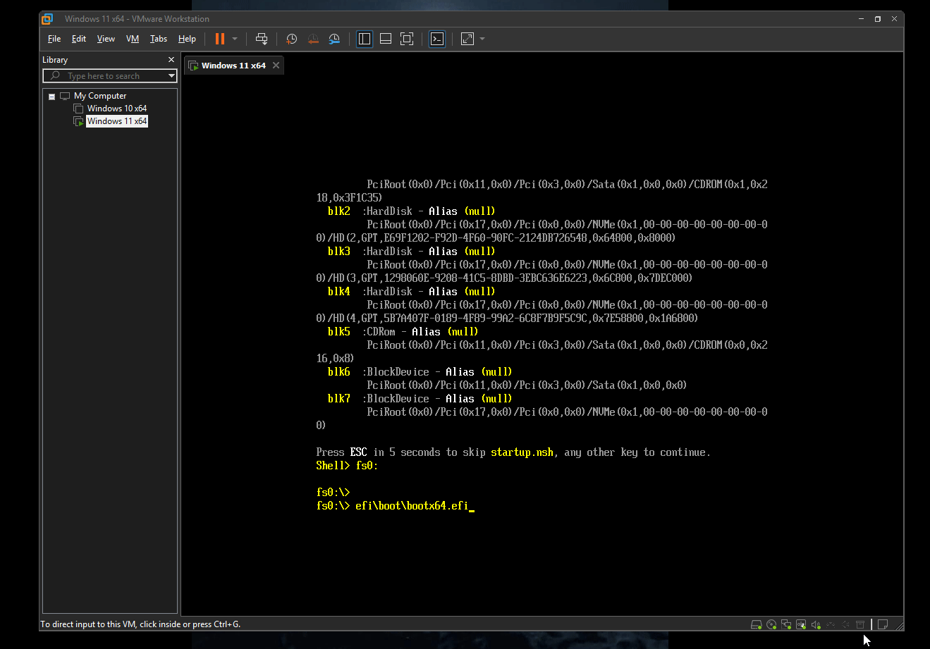Open the snapshot manager
Screen dimensions: 930x649
(x=335, y=39)
